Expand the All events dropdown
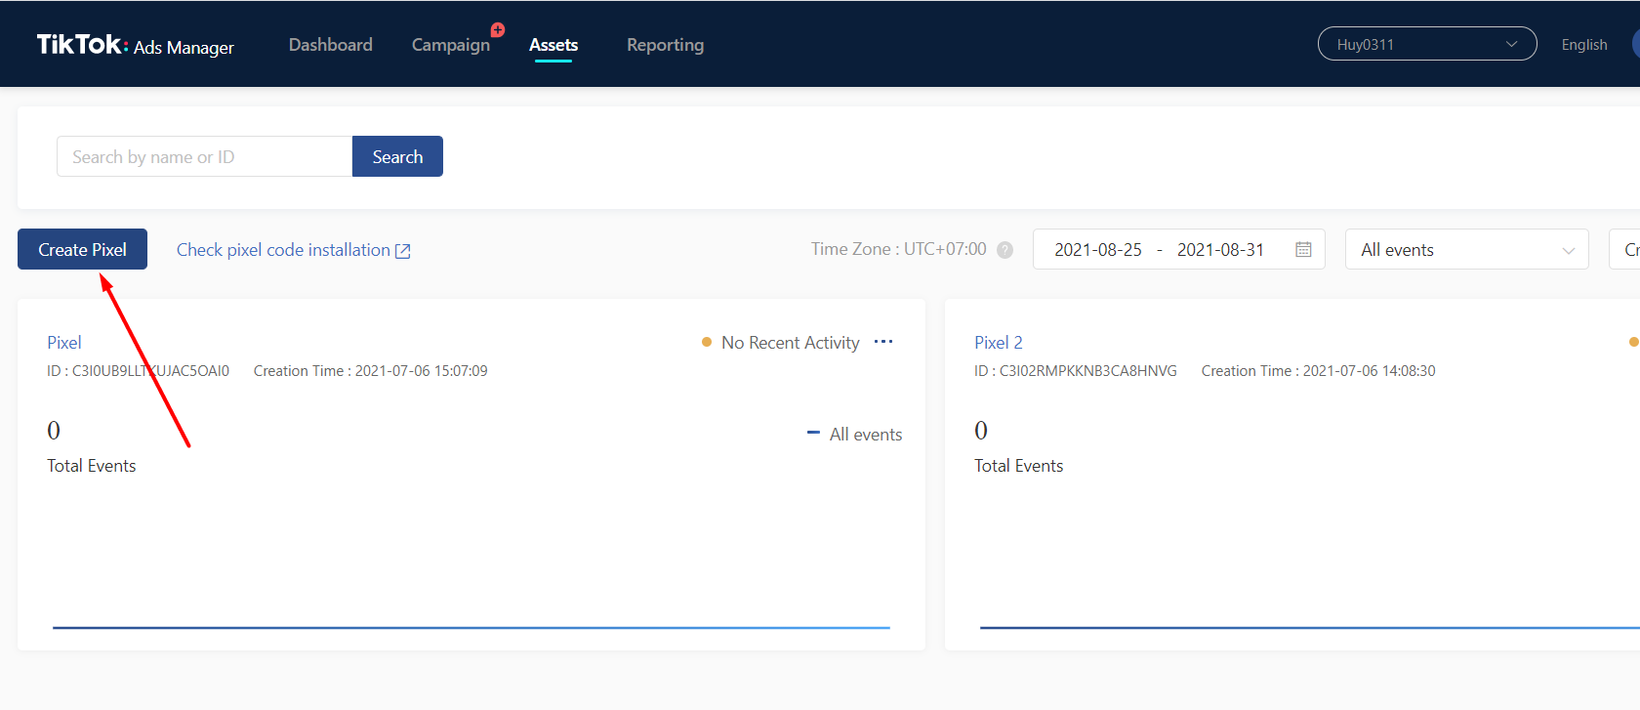1640x710 pixels. (x=1467, y=249)
